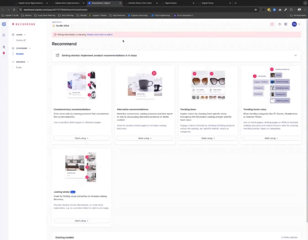The width and height of the screenshot is (308, 240).
Task: Click the Alternative recommendations mug illustration
Action: coord(145,85)
